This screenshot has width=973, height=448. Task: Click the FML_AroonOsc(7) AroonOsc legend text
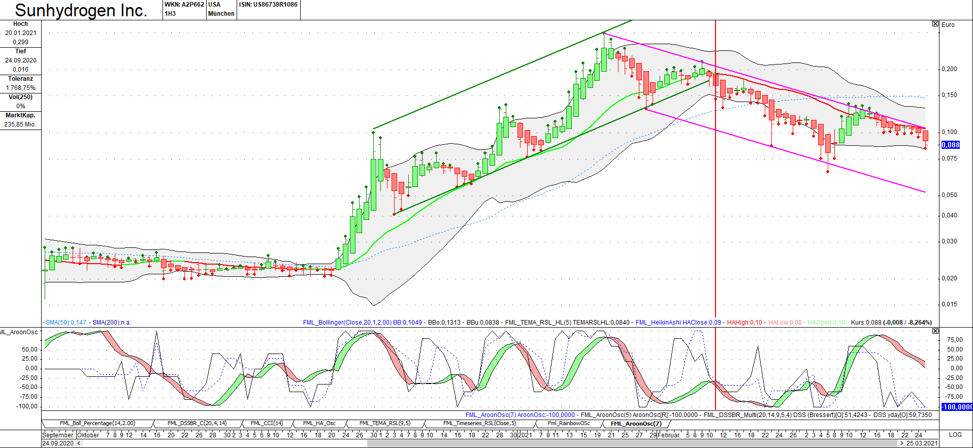point(520,415)
